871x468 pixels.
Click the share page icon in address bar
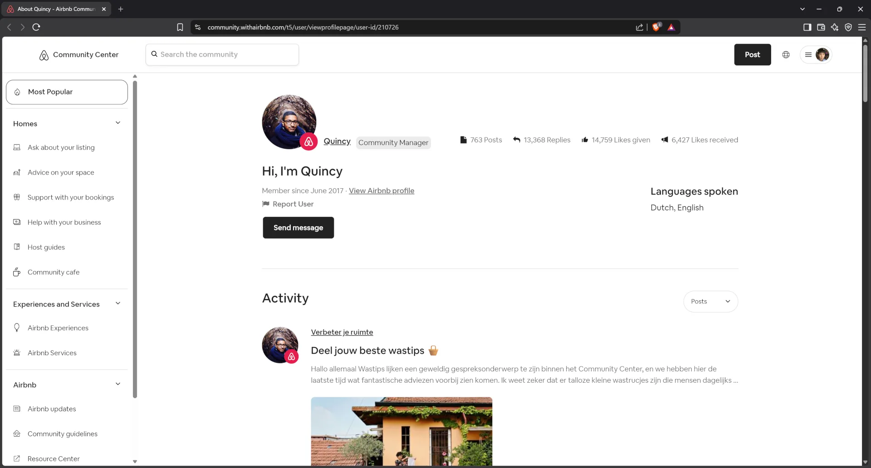(640, 27)
